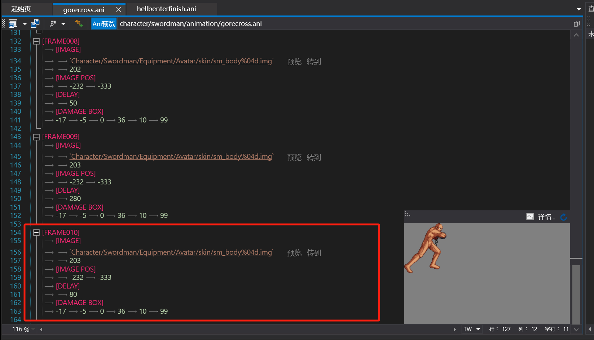
Task: Refresh the animation preview
Action: pos(564,217)
